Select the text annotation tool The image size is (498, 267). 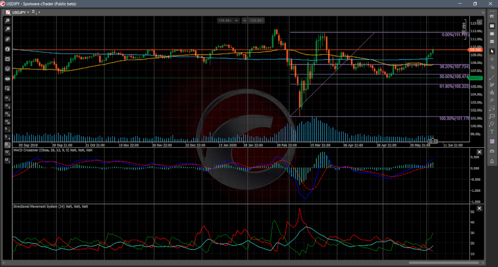492,132
